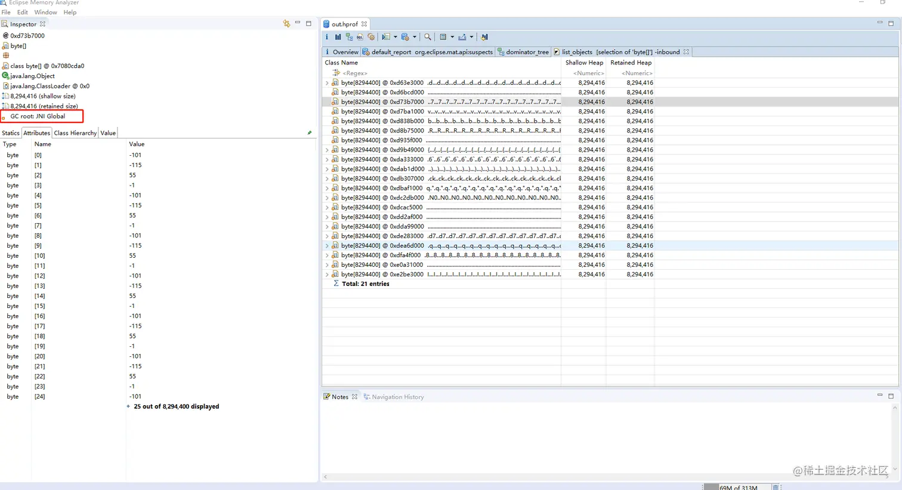Open the Query Browser icon
Image resolution: width=902 pixels, height=490 pixels.
[405, 37]
